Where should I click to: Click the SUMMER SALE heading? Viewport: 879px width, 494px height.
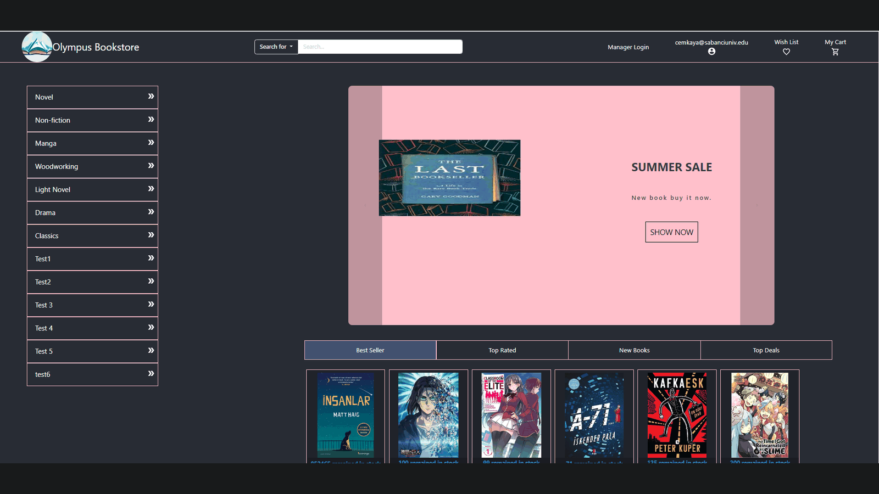pos(671,167)
